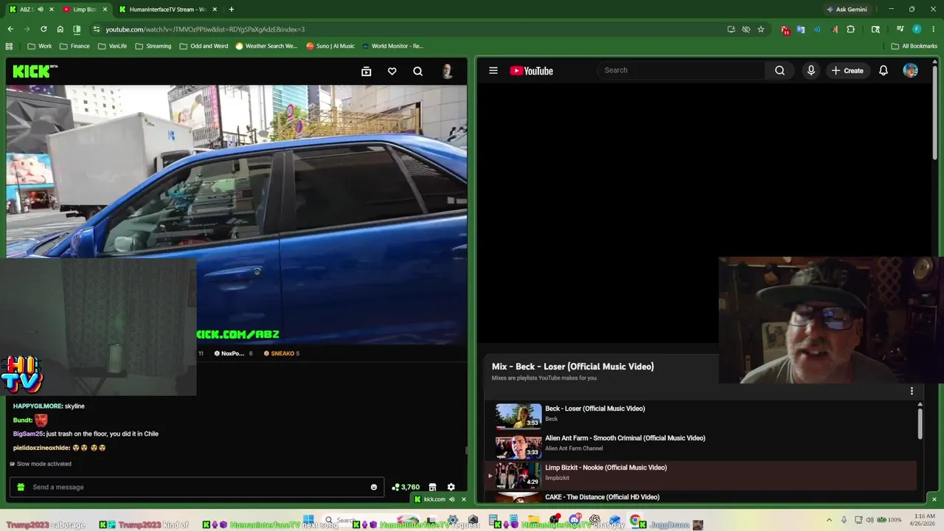This screenshot has height=531, width=944.
Task: Start YouTube voice search microphone
Action: tap(811, 71)
